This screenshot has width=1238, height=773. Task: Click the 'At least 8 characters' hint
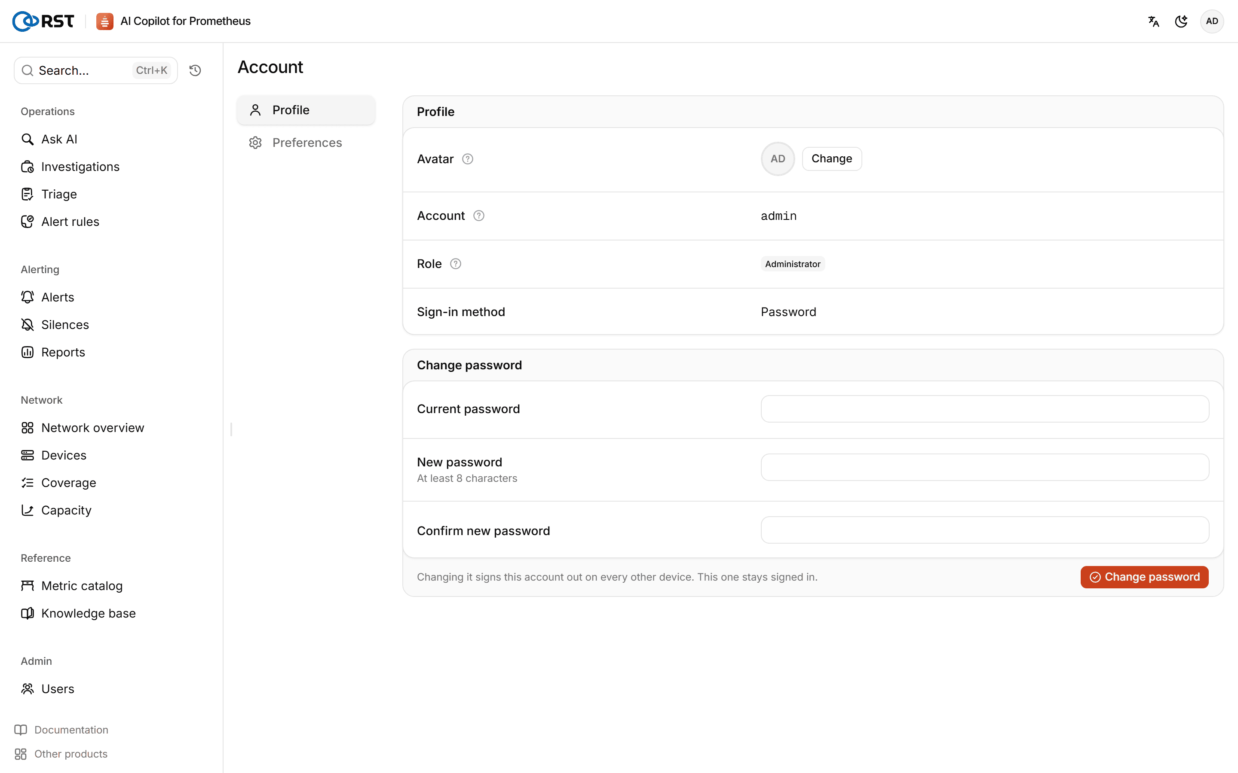pyautogui.click(x=466, y=478)
